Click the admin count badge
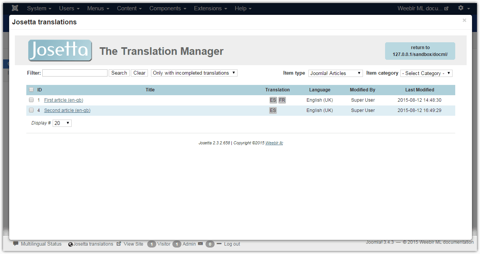The width and height of the screenshot is (480, 254). point(177,244)
